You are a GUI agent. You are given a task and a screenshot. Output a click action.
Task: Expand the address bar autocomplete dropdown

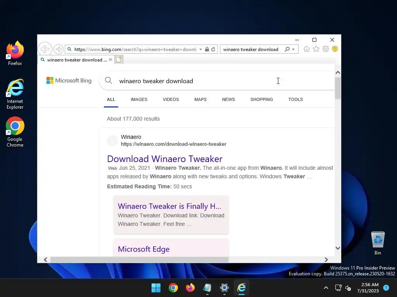(200, 49)
